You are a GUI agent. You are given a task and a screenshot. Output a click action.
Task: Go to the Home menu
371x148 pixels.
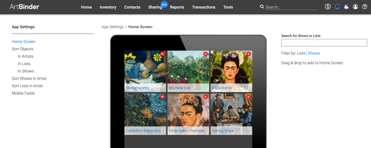(86, 7)
